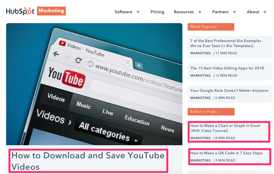Click the 12 MIN READ label
The width and height of the screenshot is (274, 174).
226,76
